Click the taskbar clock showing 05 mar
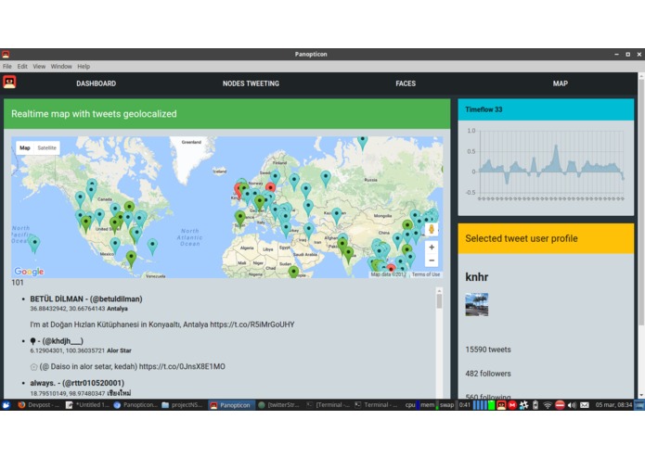 613,405
